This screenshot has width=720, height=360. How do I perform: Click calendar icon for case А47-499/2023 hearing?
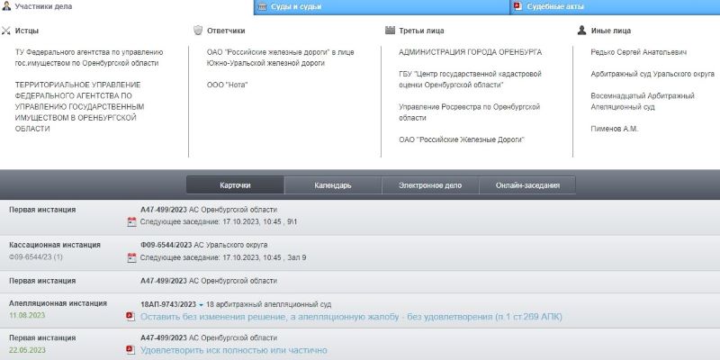click(131, 221)
